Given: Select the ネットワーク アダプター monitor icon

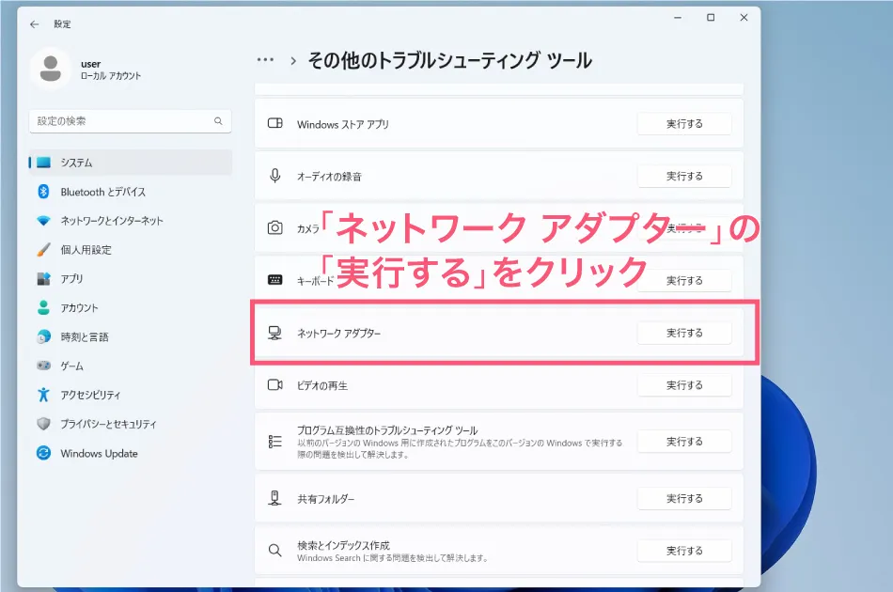Looking at the screenshot, I should [274, 332].
